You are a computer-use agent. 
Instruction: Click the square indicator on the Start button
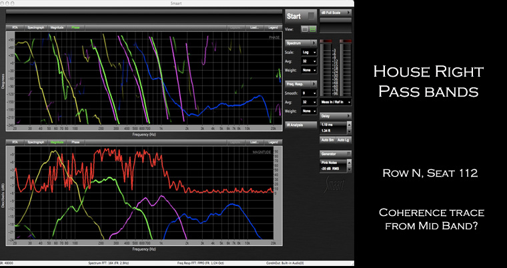pyautogui.click(x=311, y=16)
